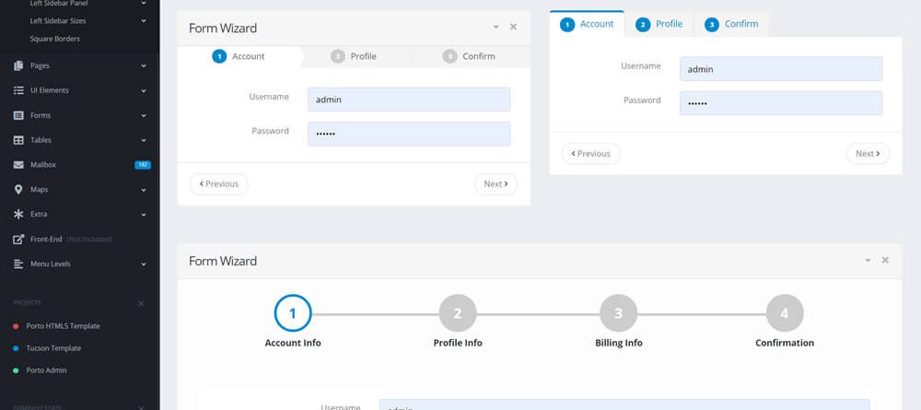Screen dimensions: 921x410
Task: Switch to the Profile tab in the right wizard
Action: 659,24
